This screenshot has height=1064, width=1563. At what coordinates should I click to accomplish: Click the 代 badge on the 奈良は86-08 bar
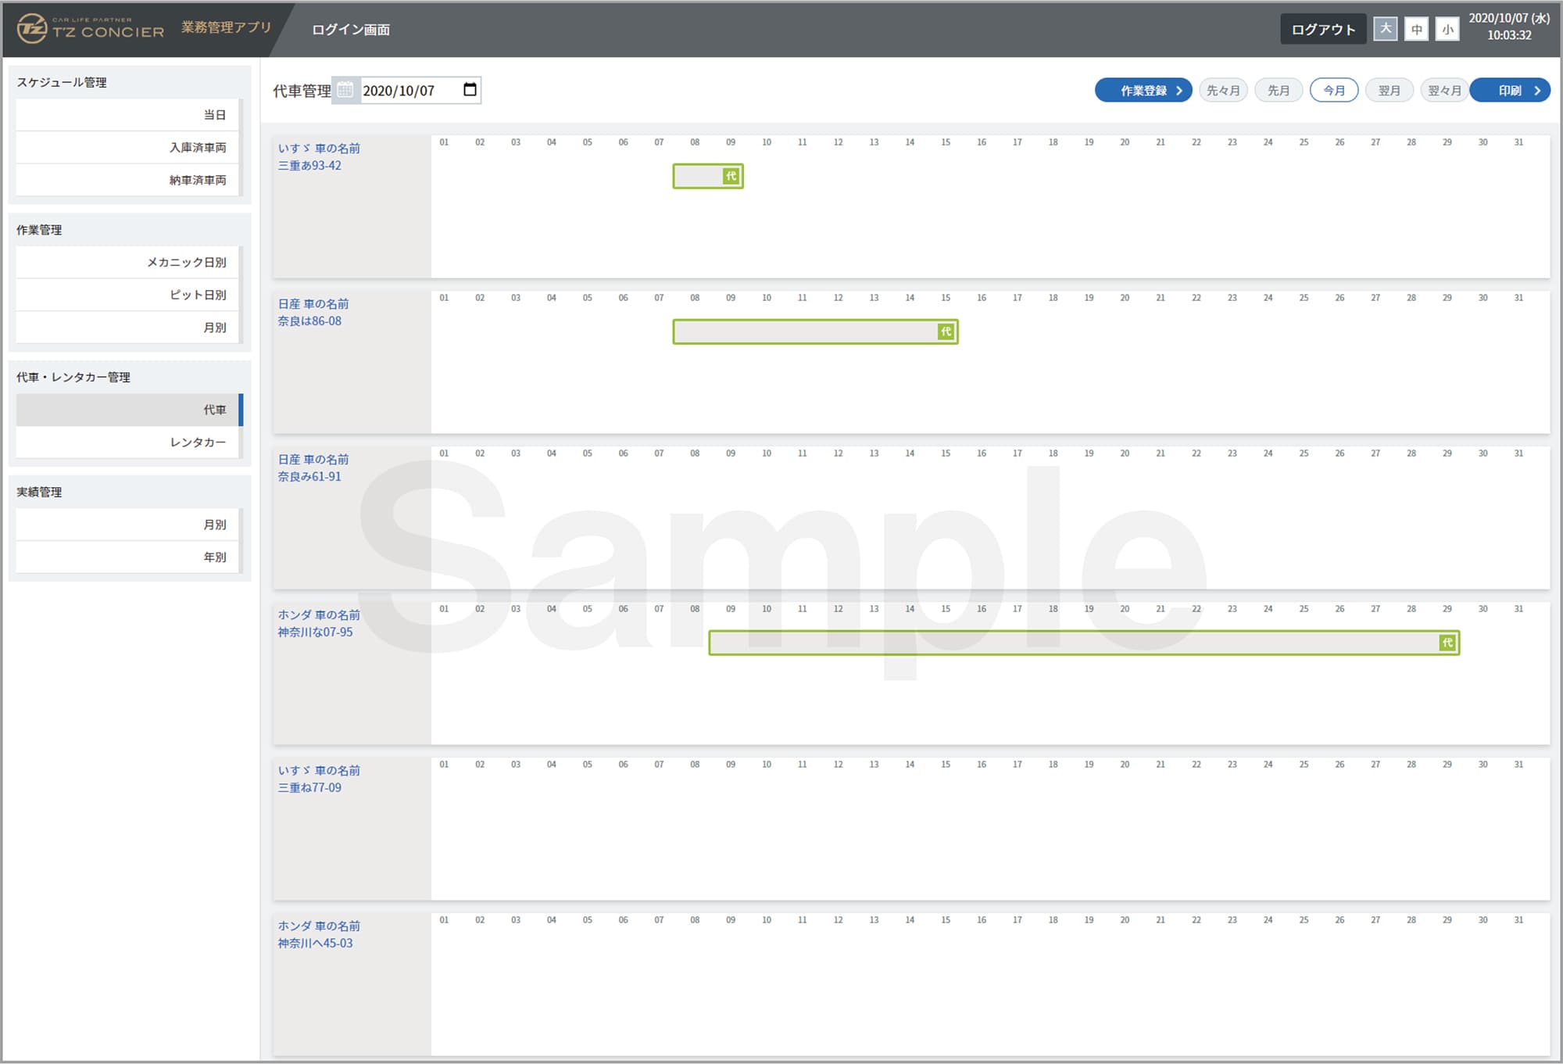[946, 331]
